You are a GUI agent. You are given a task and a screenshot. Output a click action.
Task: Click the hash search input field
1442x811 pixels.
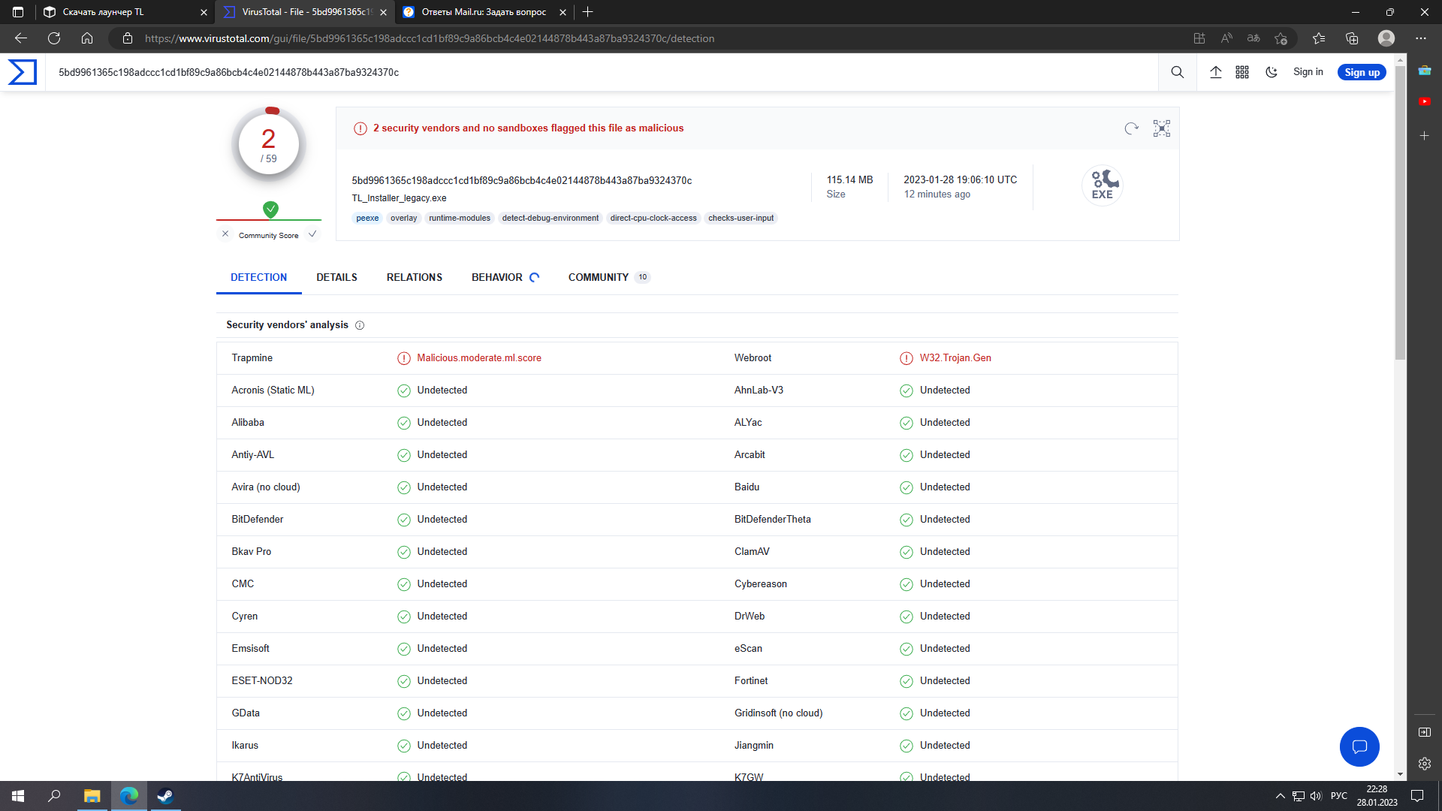[601, 72]
